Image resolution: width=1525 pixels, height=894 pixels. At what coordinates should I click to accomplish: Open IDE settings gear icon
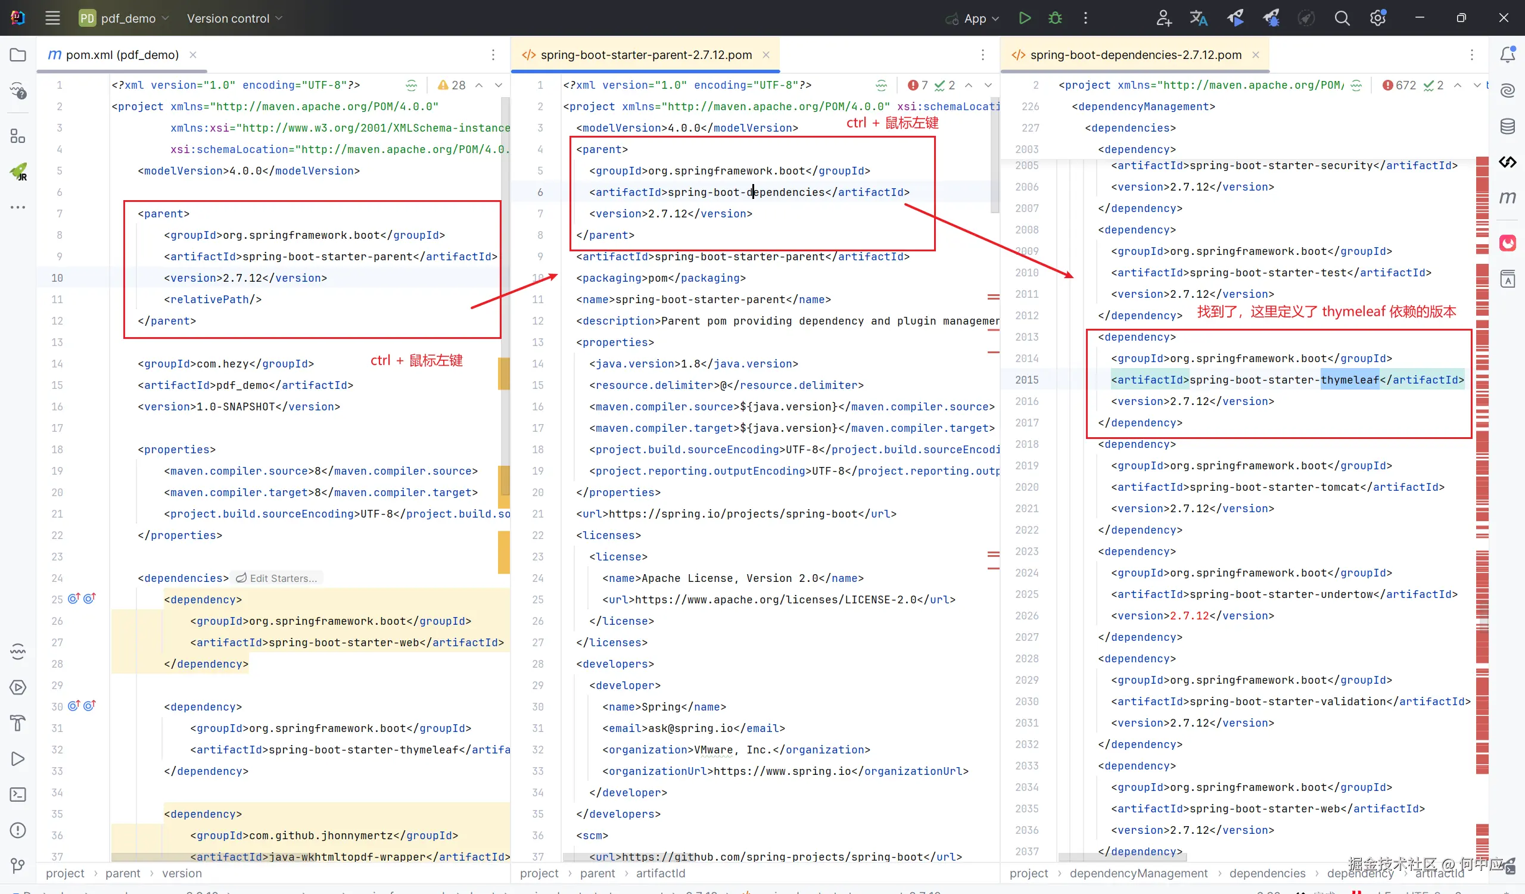(x=1377, y=18)
